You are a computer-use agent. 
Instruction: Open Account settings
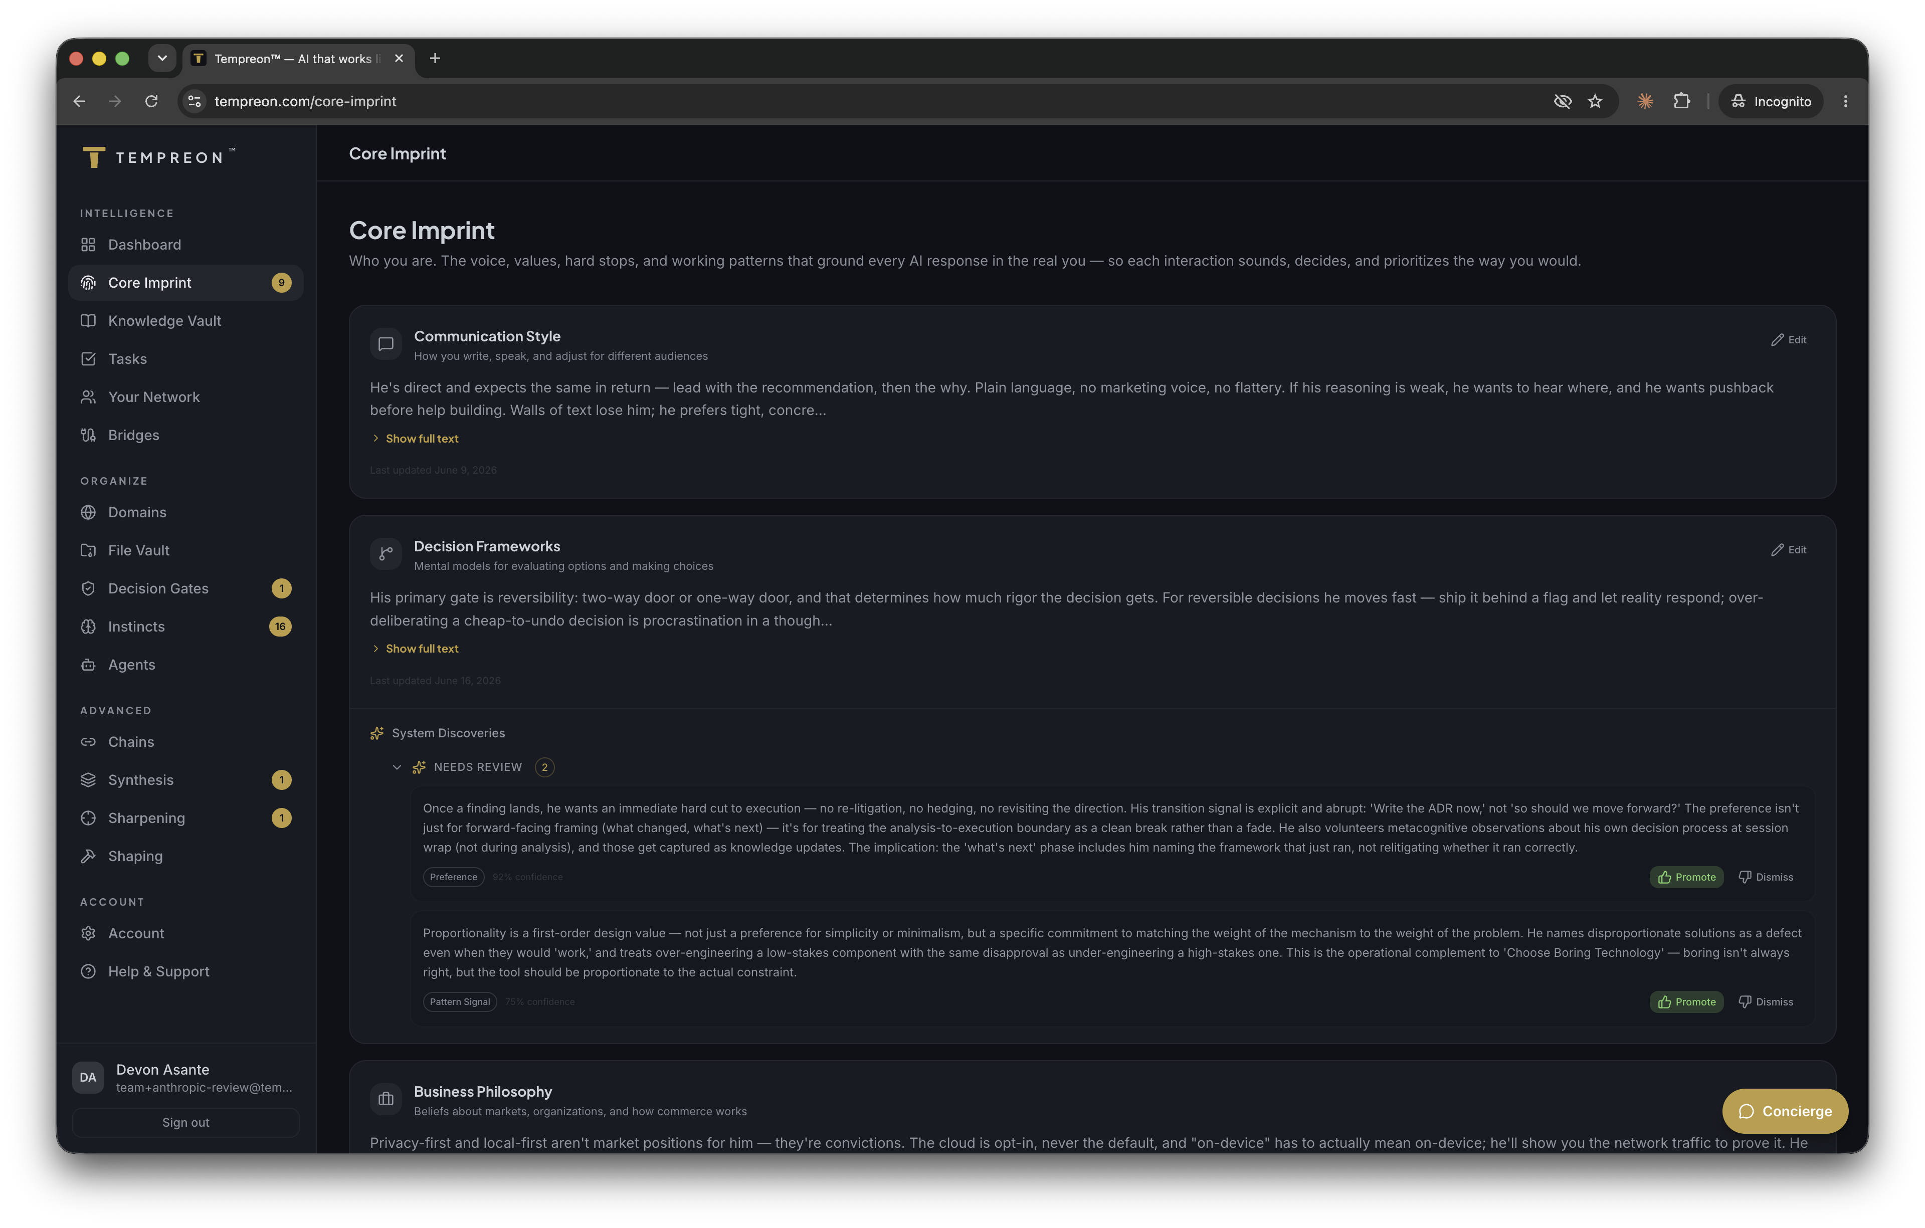pyautogui.click(x=185, y=934)
